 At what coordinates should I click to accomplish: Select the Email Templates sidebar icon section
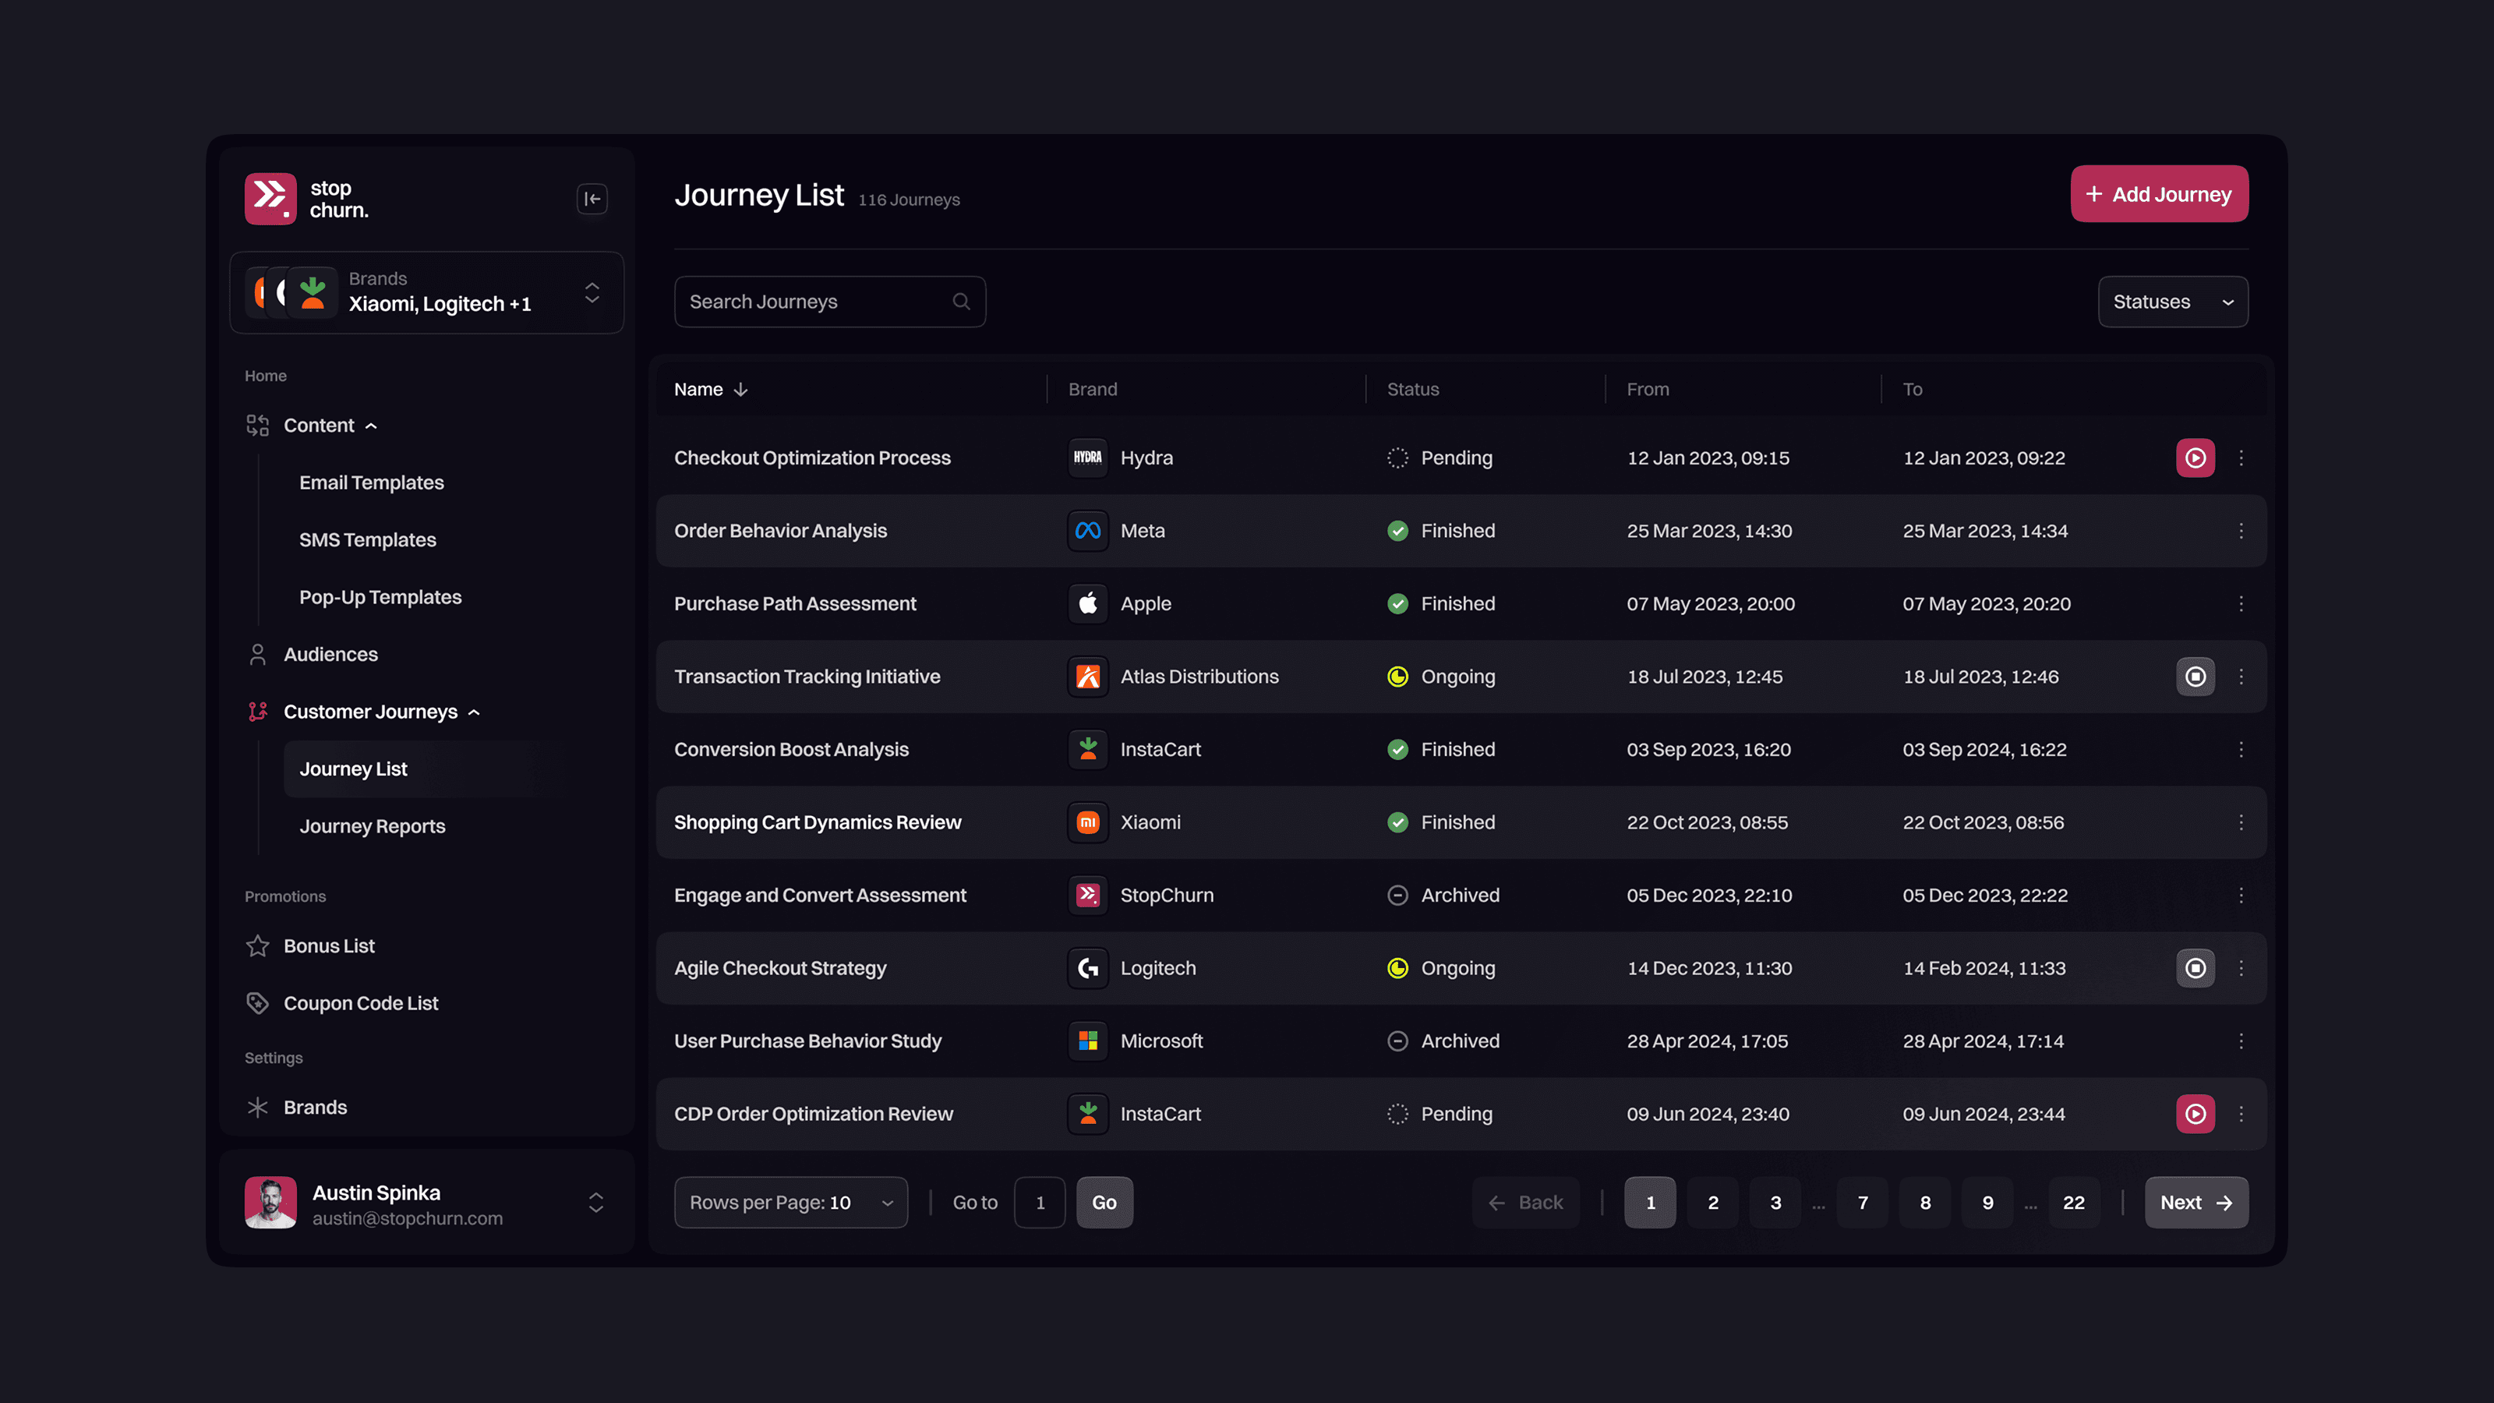371,482
